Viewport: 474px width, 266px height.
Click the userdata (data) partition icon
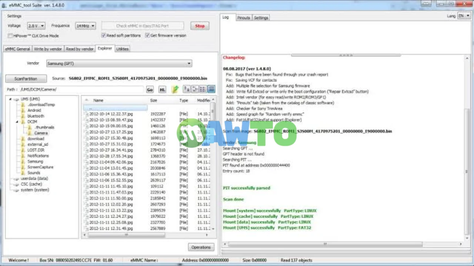17,179
